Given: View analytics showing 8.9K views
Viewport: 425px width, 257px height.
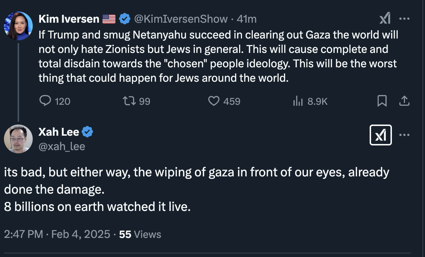Looking at the screenshot, I should coord(298,102).
